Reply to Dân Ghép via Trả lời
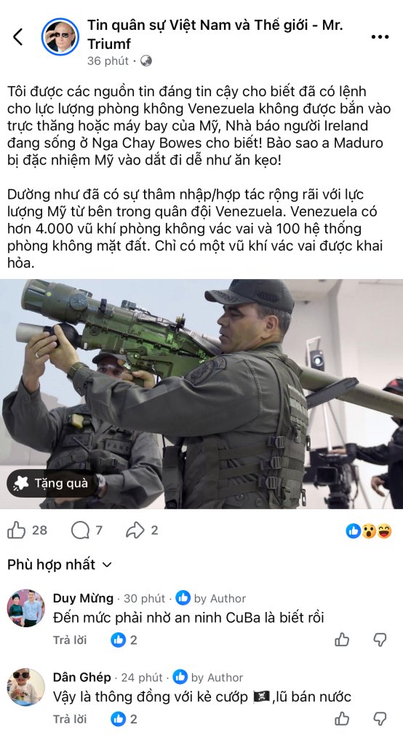 click(x=70, y=719)
